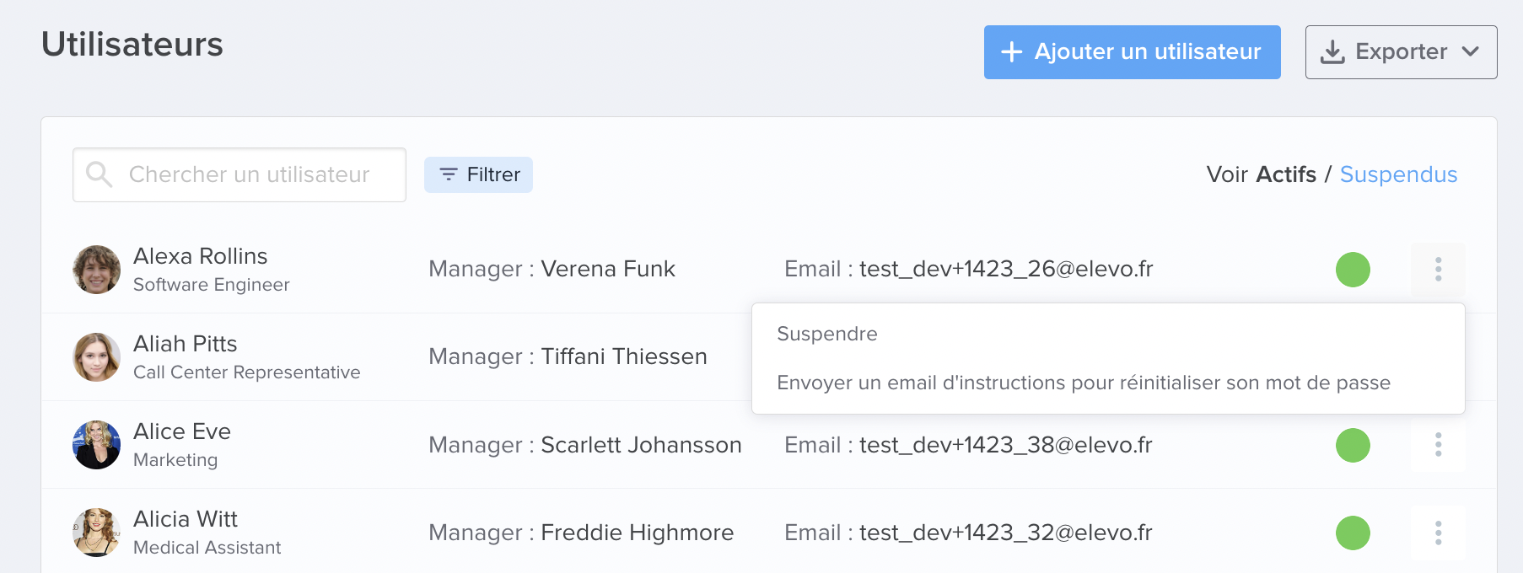Open Alicia Witt's user name link
Viewport: 1523px width, 573px height.
point(186,519)
